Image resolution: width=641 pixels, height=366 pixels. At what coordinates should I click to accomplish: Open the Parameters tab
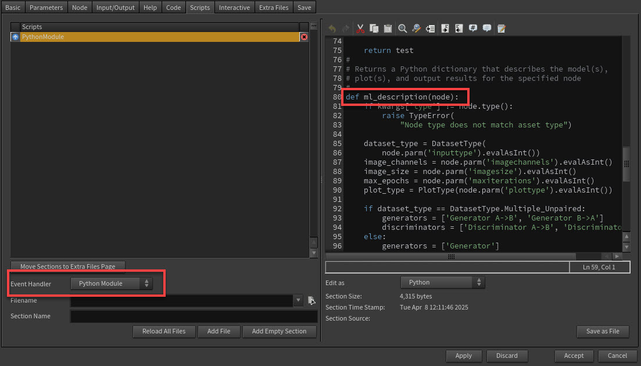pos(46,8)
